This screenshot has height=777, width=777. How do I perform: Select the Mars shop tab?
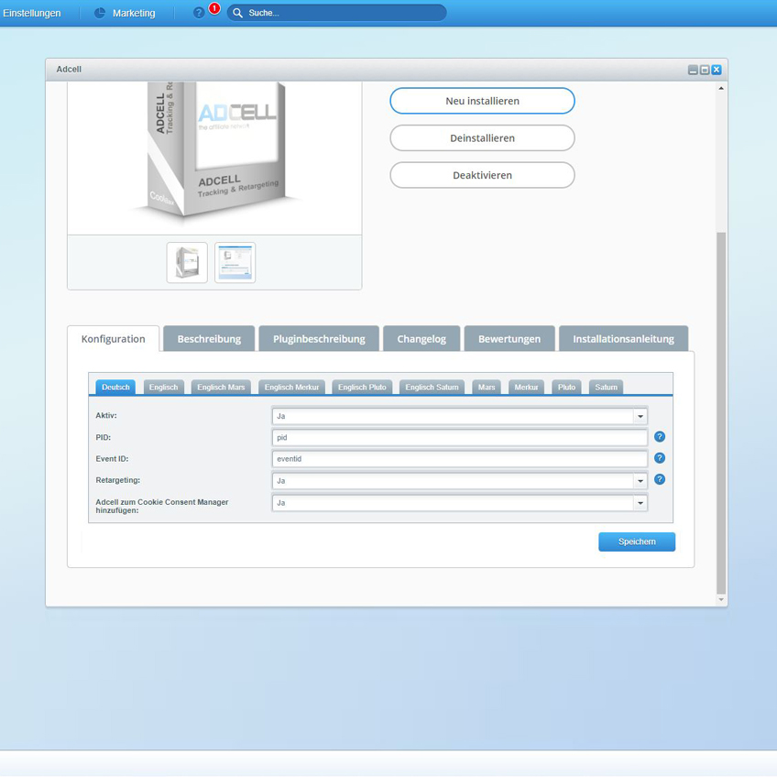click(x=487, y=387)
